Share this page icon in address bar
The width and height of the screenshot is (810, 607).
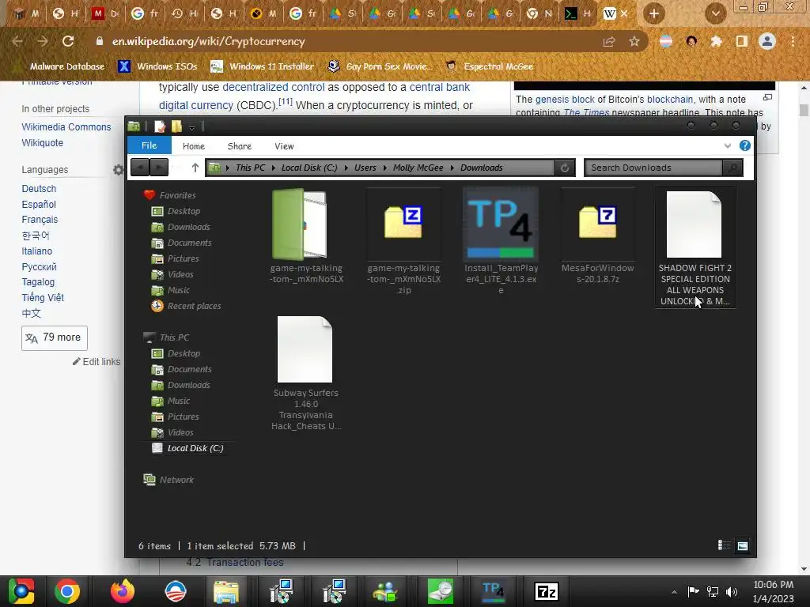point(608,41)
